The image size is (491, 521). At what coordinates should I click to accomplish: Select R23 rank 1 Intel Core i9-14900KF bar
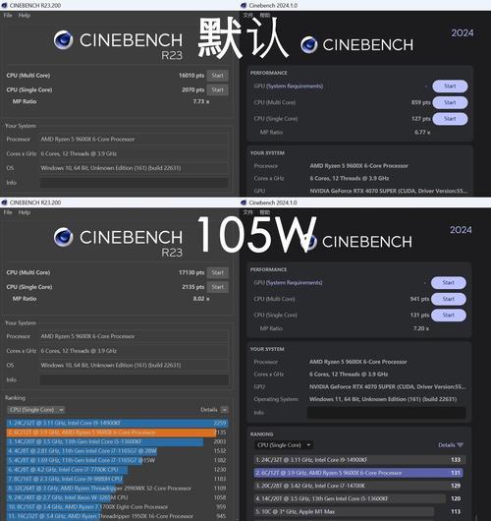point(117,423)
